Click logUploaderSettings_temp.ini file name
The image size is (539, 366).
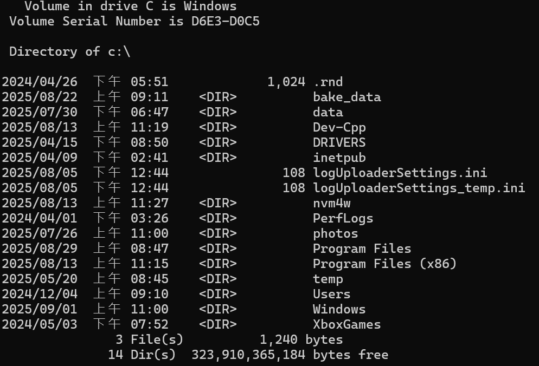[x=419, y=188]
